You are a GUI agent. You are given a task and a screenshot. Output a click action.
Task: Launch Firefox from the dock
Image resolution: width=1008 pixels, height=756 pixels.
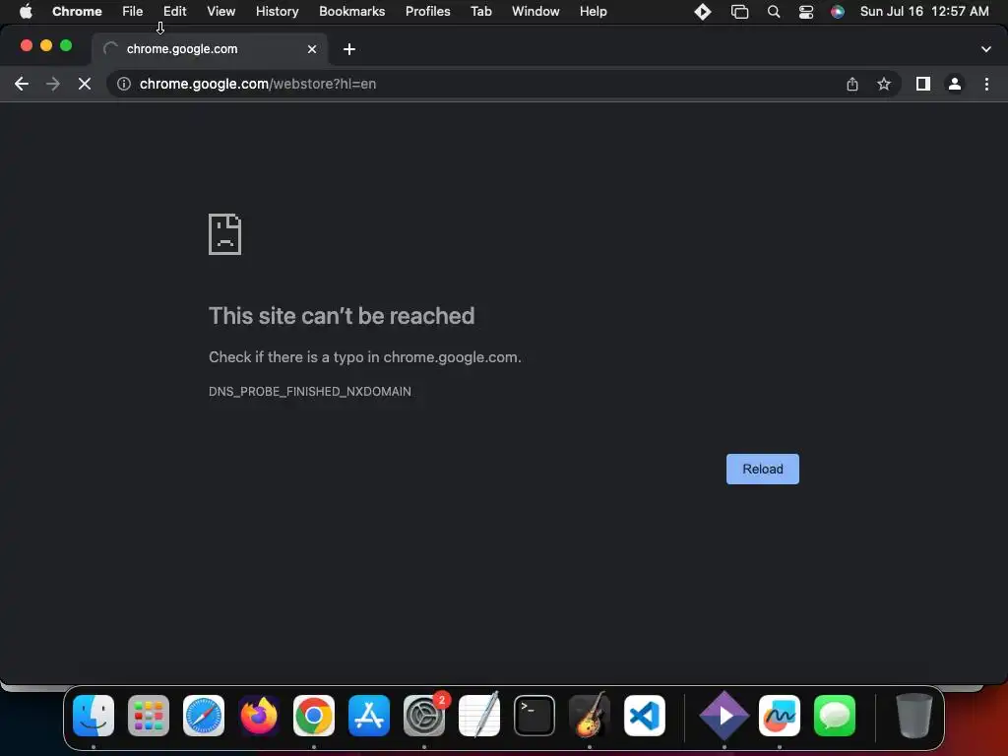point(259,716)
